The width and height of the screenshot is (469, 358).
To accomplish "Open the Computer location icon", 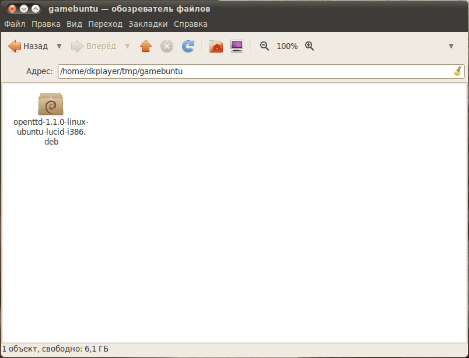I will pyautogui.click(x=237, y=46).
